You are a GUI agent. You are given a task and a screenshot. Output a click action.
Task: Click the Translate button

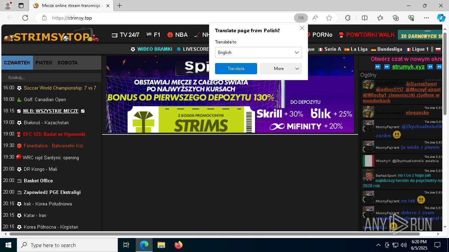tap(236, 69)
